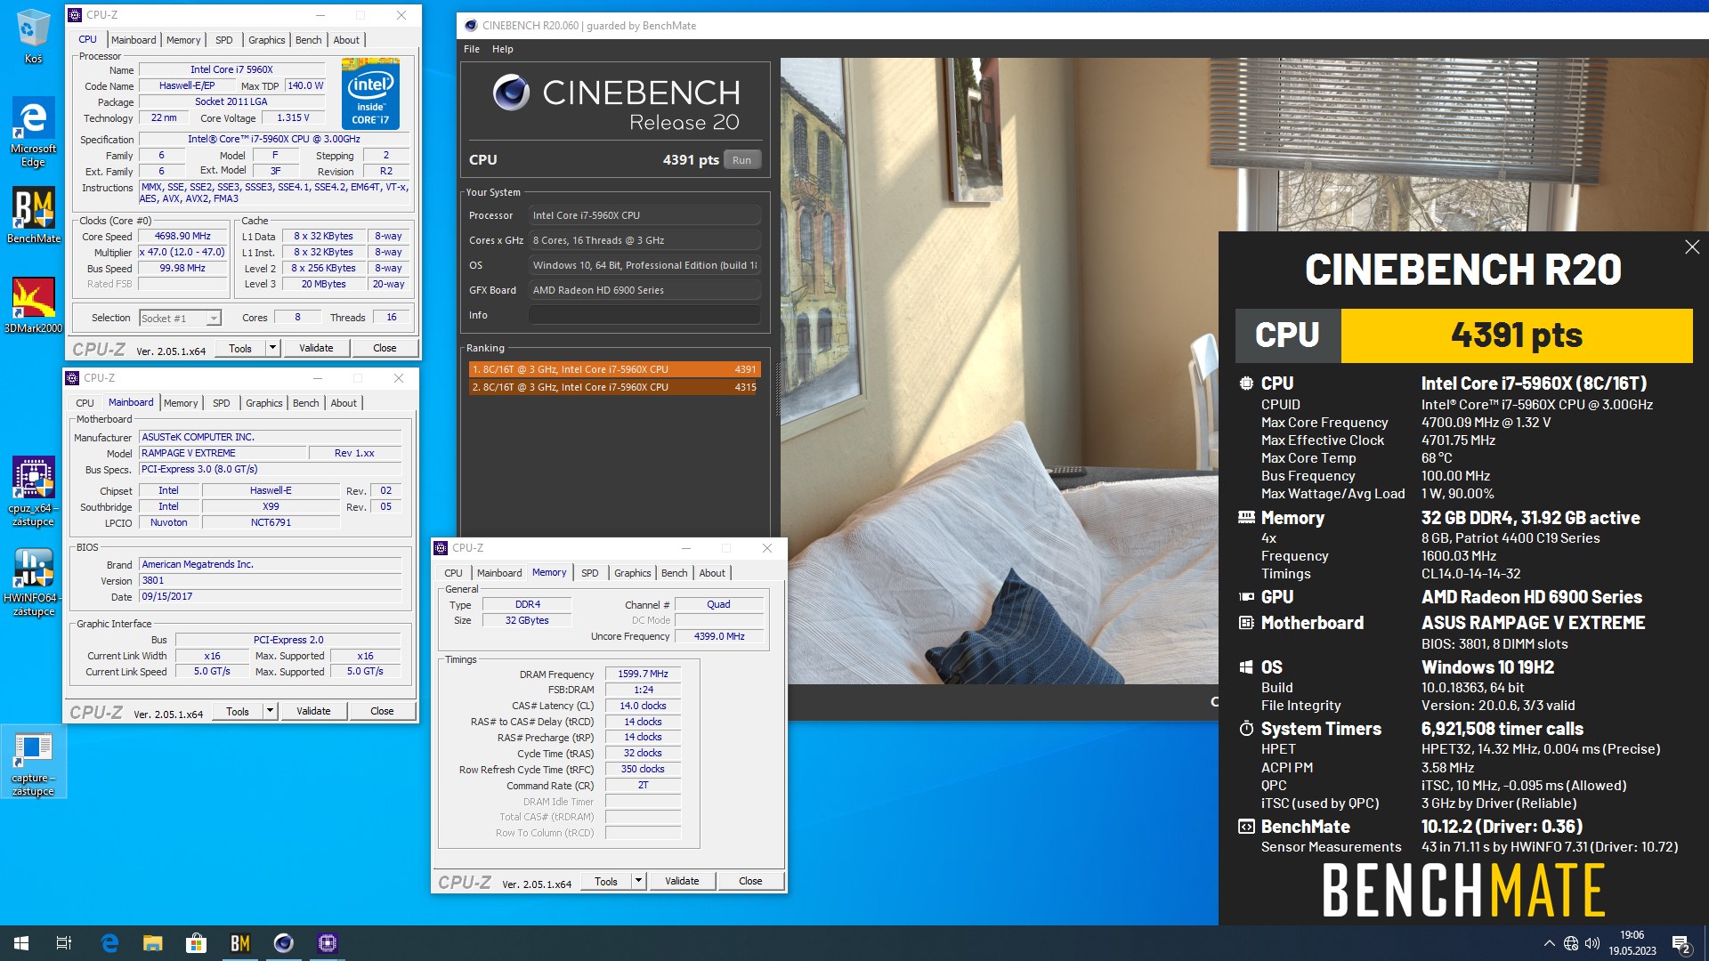
Task: Open Task View on the taskbar
Action: pos(64,943)
